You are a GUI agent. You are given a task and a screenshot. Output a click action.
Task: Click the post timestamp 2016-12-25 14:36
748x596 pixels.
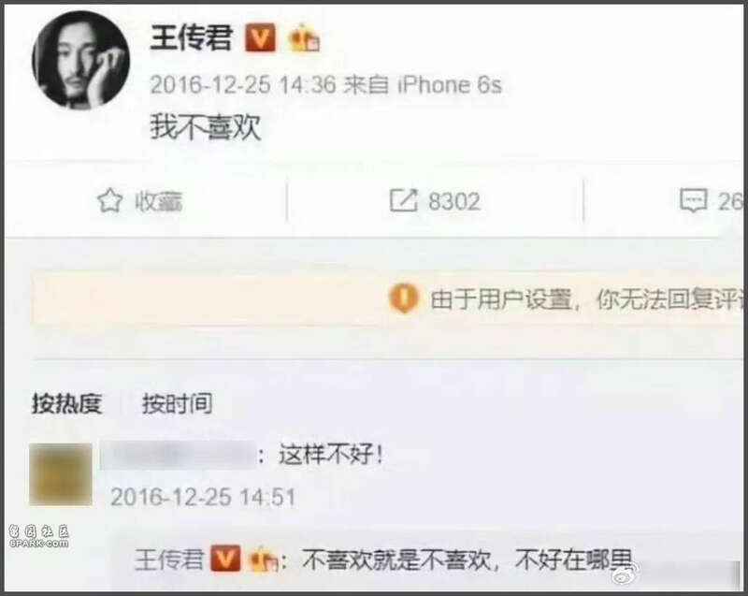(243, 85)
